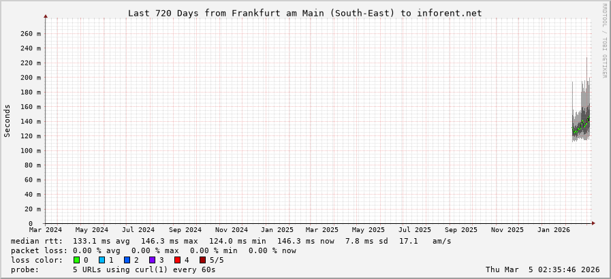The height and width of the screenshot is (279, 611).
Task: Click the dark red 5/5 loss swatch
Action: [202, 260]
